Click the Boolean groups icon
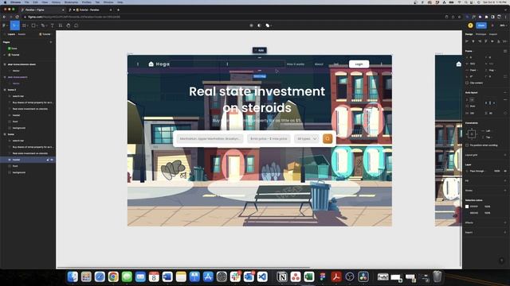The image size is (510, 286). click(268, 25)
